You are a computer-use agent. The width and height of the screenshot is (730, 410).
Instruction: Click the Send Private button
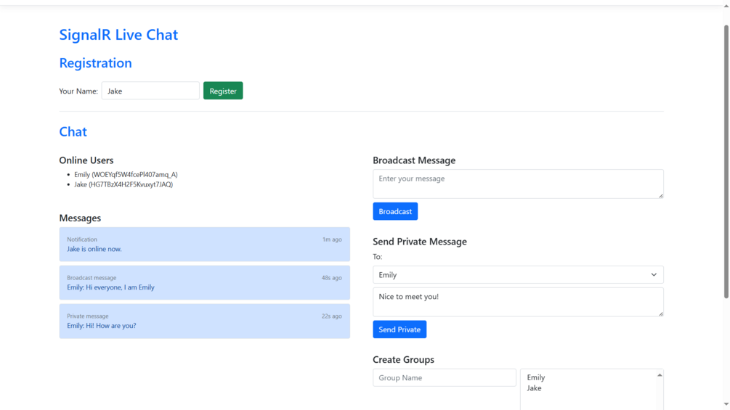click(400, 329)
